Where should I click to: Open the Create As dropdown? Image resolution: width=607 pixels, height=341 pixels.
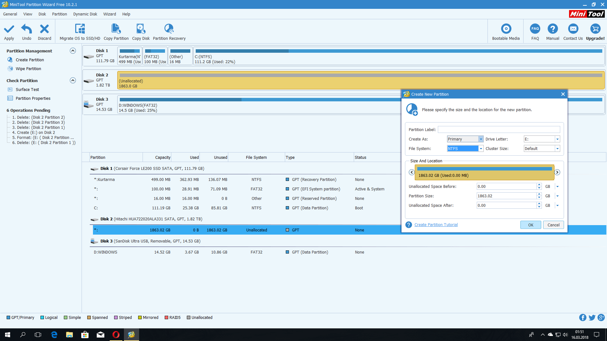(x=481, y=139)
